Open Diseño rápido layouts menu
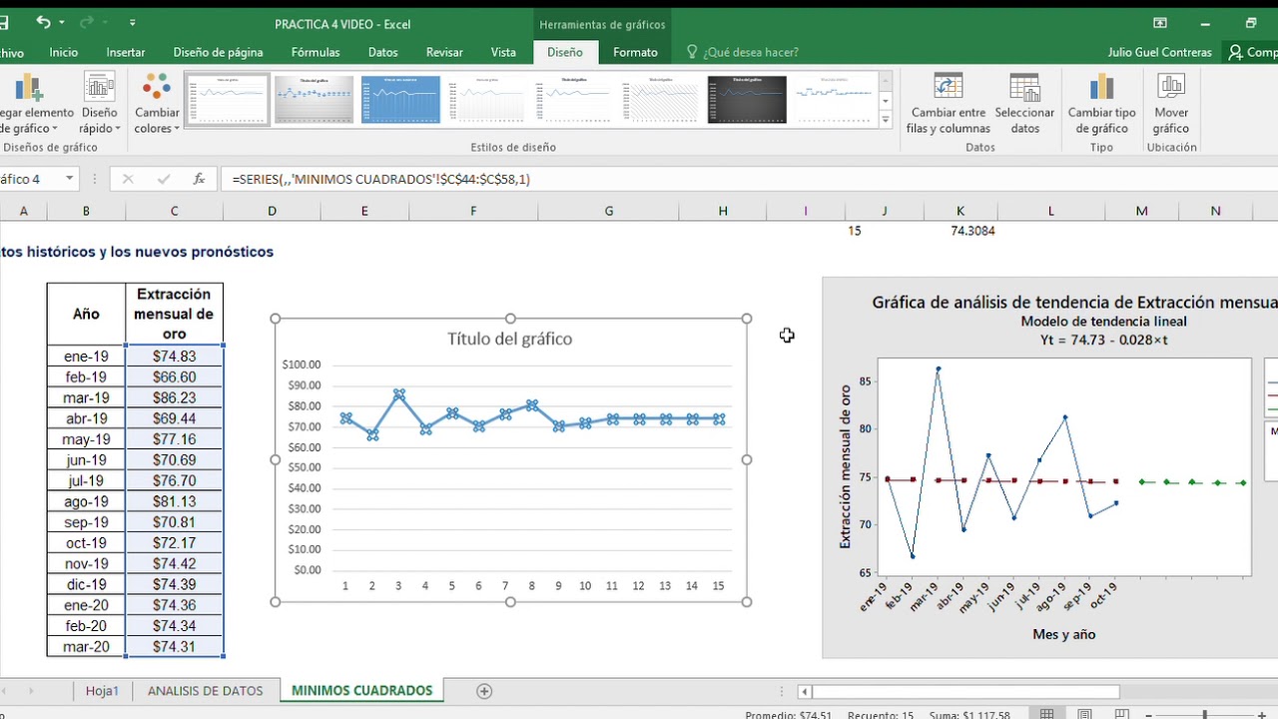The width and height of the screenshot is (1278, 719). (100, 103)
